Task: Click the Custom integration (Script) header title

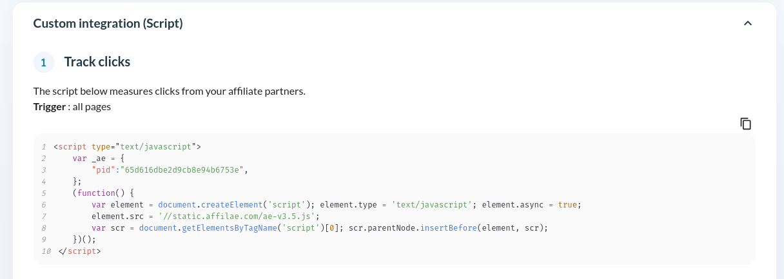Action: (108, 23)
